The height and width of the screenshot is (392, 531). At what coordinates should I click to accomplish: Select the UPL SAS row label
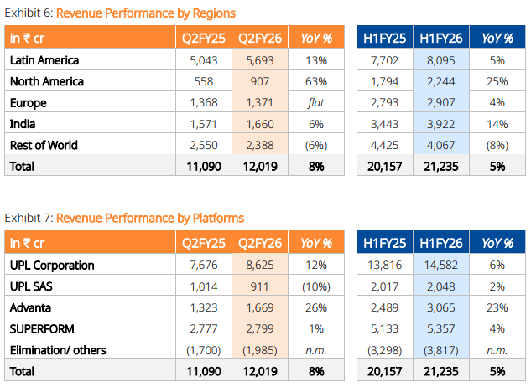(33, 286)
